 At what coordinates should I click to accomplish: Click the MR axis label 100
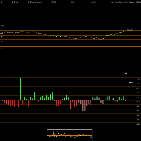click(138, 79)
